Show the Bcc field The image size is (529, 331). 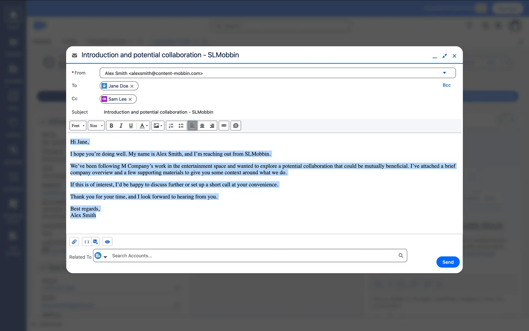[446, 85]
